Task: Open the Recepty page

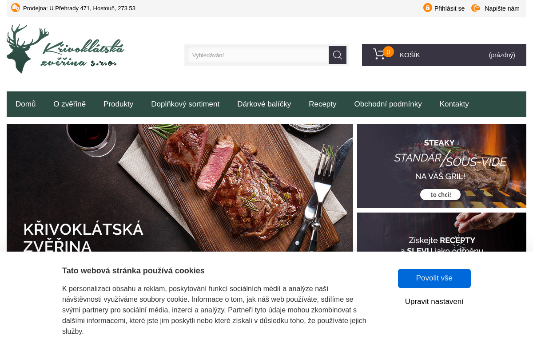Action: [323, 104]
